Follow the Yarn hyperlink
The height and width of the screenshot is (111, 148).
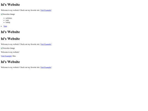pos(5,26)
